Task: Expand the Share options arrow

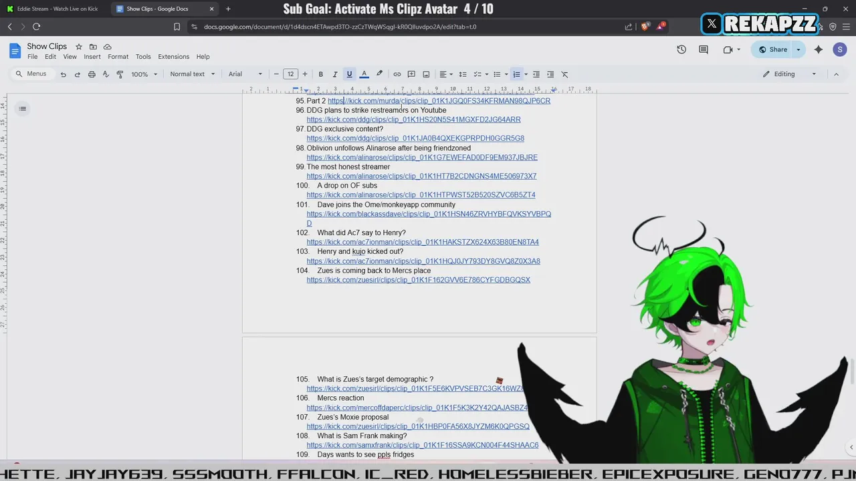Action: tap(798, 49)
